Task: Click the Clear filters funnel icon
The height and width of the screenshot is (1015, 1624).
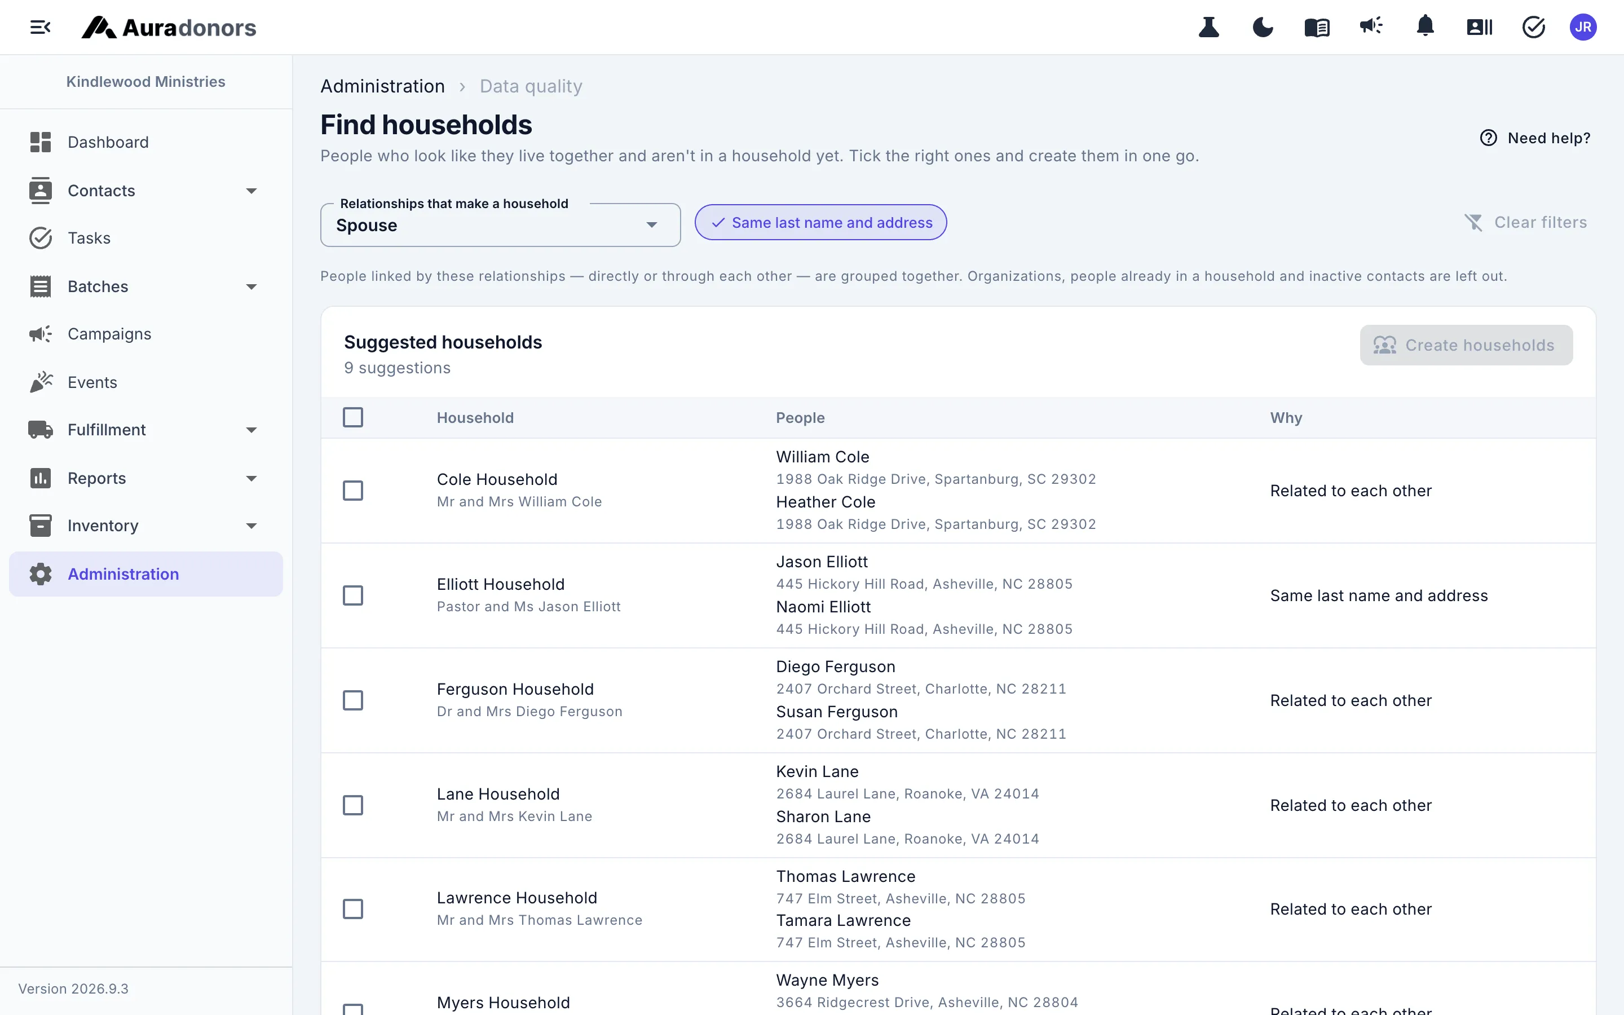Action: pos(1473,222)
